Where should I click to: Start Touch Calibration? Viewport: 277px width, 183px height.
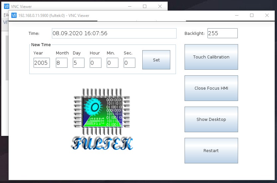pos(211,57)
